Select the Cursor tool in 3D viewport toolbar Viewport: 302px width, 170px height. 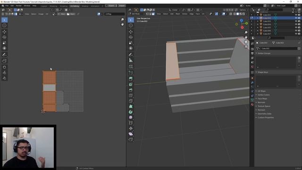[131, 25]
